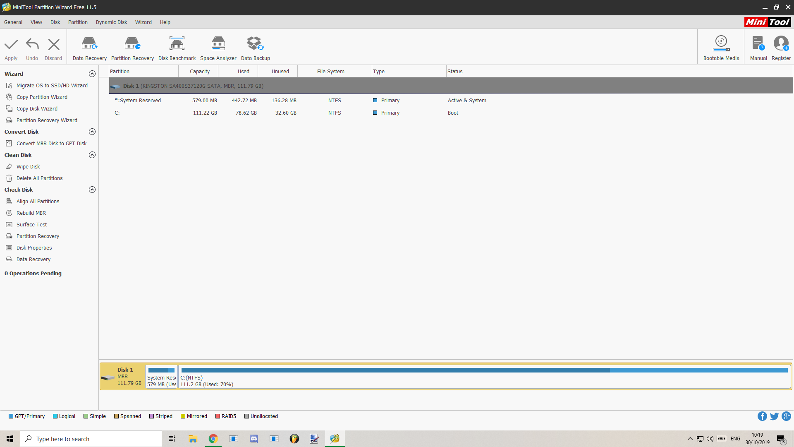Select Delete All Partitions
This screenshot has width=794, height=447.
(x=39, y=178)
